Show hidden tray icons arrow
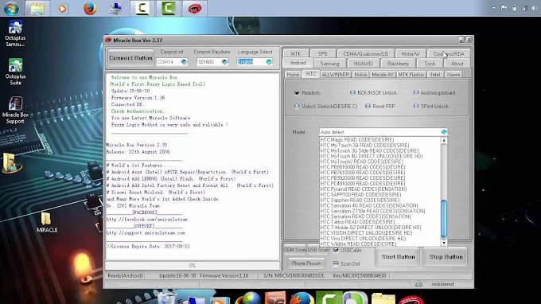Image resolution: width=541 pixels, height=304 pixels. tap(494, 8)
